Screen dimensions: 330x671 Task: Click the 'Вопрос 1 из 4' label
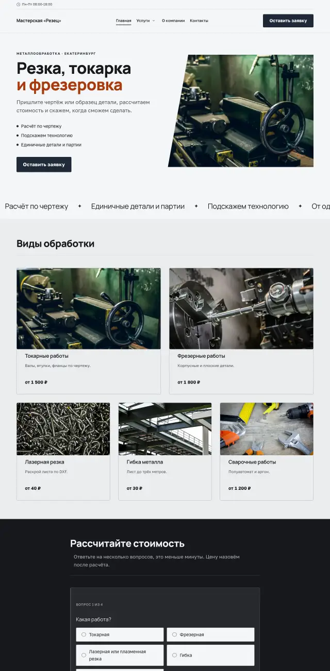(89, 604)
